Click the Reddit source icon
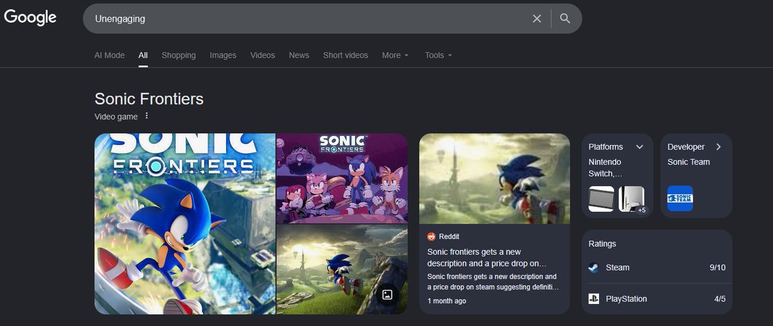This screenshot has width=773, height=326. tap(432, 236)
